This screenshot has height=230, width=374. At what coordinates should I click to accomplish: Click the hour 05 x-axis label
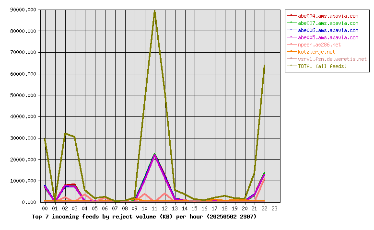pyautogui.click(x=94, y=208)
